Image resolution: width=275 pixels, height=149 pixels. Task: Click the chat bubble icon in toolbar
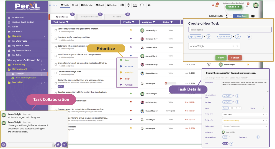click(x=142, y=5)
